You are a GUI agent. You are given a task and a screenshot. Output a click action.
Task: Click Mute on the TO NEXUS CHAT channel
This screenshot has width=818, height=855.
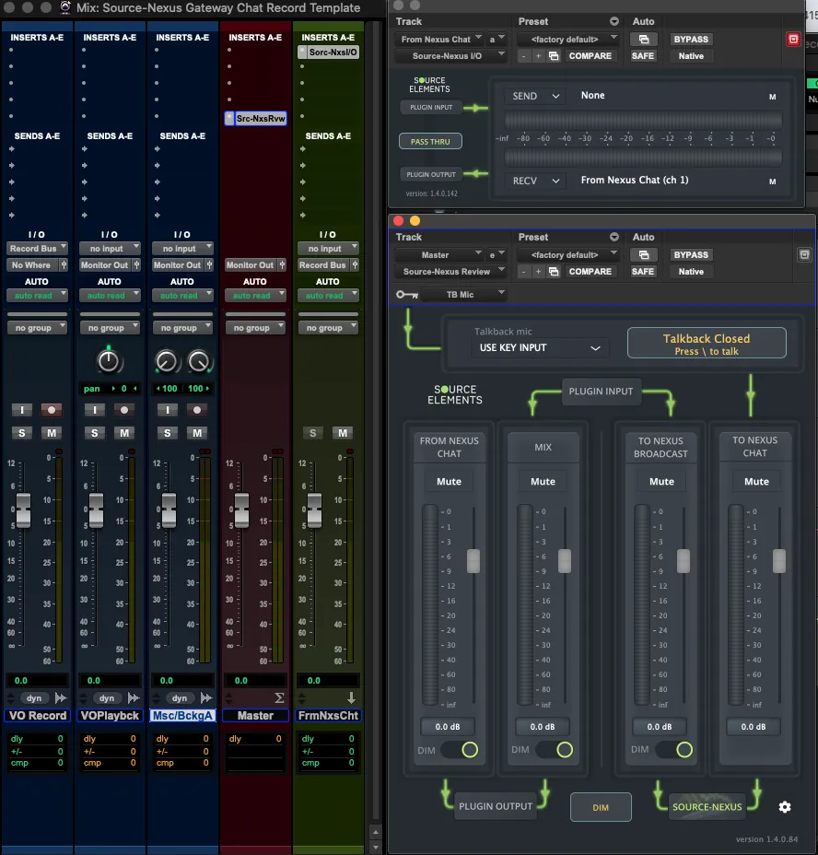756,482
